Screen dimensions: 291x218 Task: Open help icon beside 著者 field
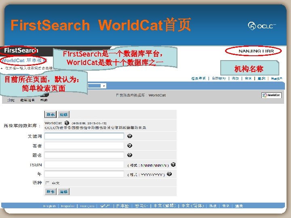coord(130,145)
